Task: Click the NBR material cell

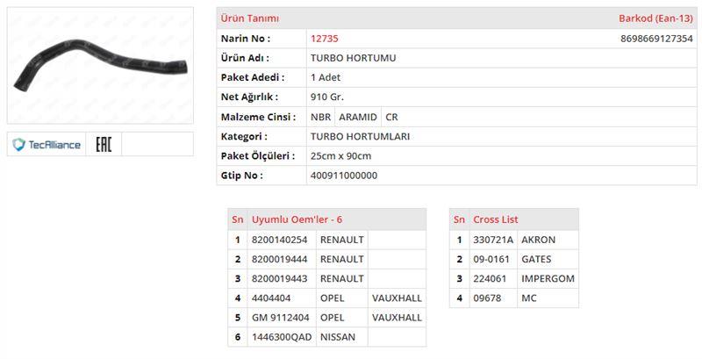Action: [x=320, y=117]
